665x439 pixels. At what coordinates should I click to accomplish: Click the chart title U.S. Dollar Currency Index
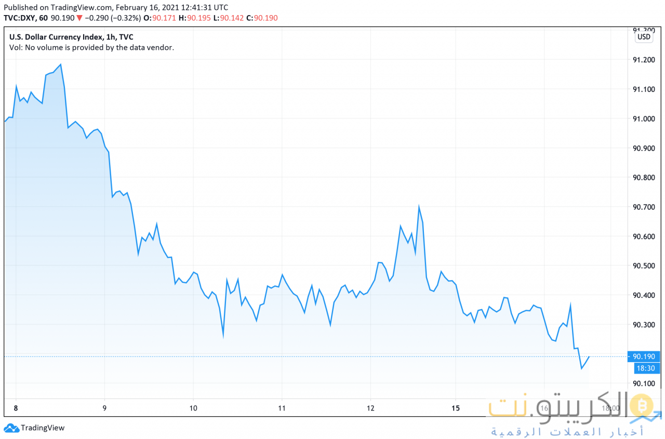click(59, 37)
